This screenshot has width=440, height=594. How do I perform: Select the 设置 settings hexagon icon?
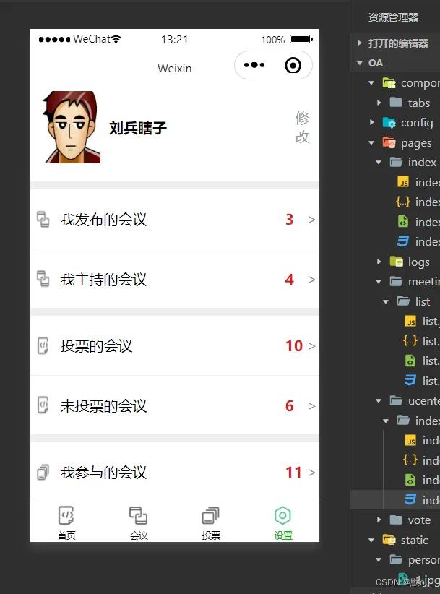pyautogui.click(x=282, y=515)
